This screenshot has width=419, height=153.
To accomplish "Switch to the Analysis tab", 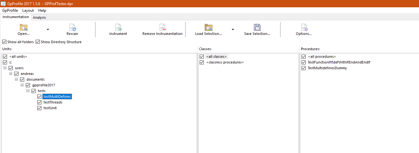I will pyautogui.click(x=39, y=17).
